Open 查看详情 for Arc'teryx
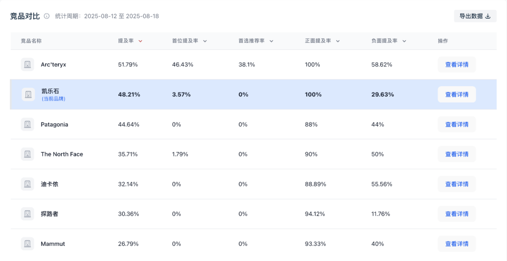The image size is (507, 261). (x=457, y=65)
